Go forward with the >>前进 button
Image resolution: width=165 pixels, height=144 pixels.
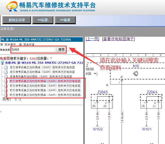tap(65, 20)
